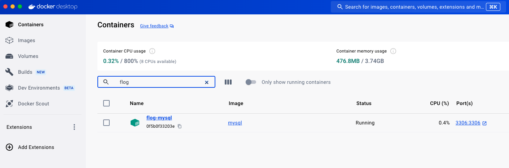509x168 pixels.
Task: Open the Extensions three-dot menu
Action: [74, 127]
